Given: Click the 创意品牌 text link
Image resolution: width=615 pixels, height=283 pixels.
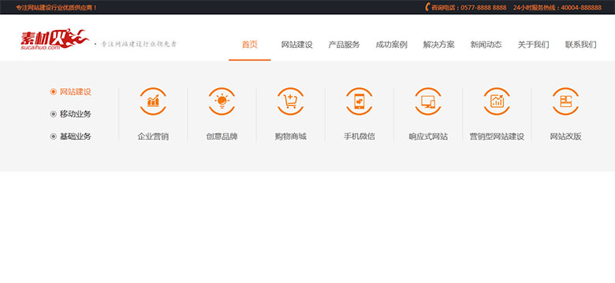Looking at the screenshot, I should click(222, 137).
